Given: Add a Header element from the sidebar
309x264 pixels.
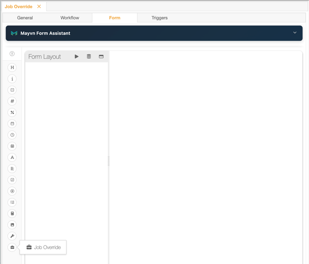Looking at the screenshot, I should tap(12, 68).
